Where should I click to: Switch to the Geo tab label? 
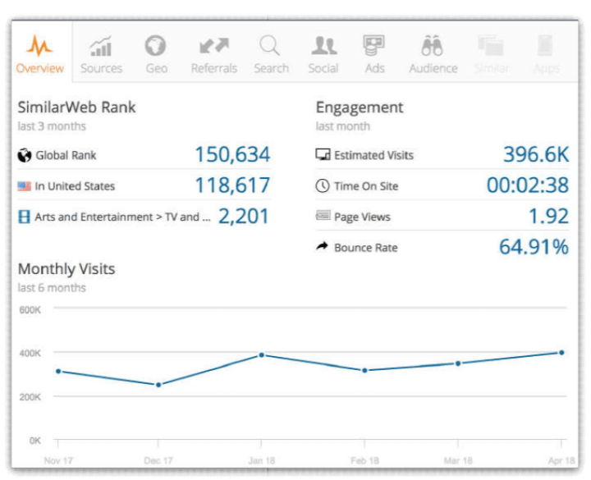(x=157, y=68)
